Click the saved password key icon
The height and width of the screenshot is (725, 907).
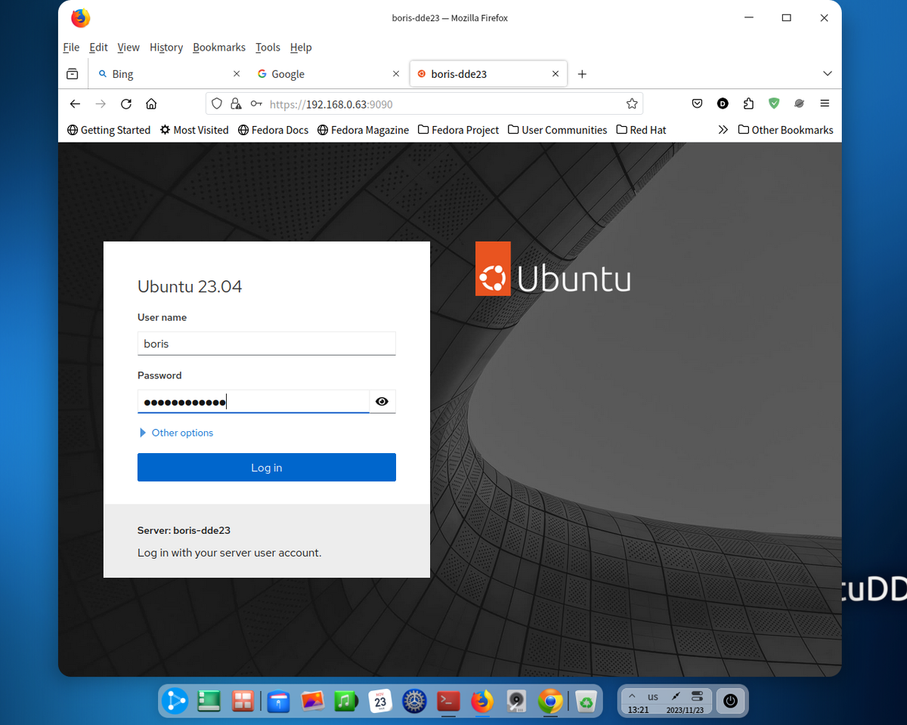[x=257, y=103]
